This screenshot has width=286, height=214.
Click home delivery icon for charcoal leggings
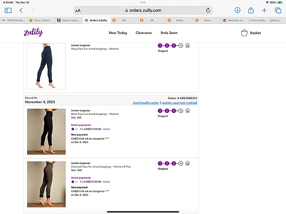(187, 163)
